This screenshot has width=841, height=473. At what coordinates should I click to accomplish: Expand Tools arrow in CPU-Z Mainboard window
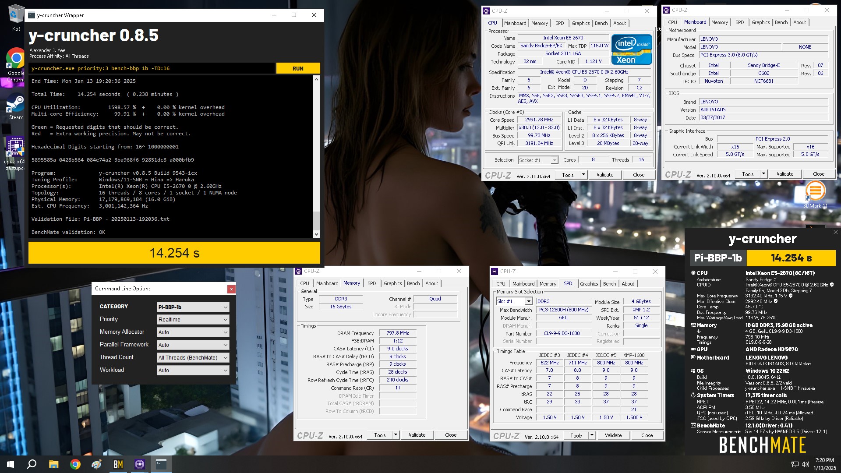click(x=763, y=174)
